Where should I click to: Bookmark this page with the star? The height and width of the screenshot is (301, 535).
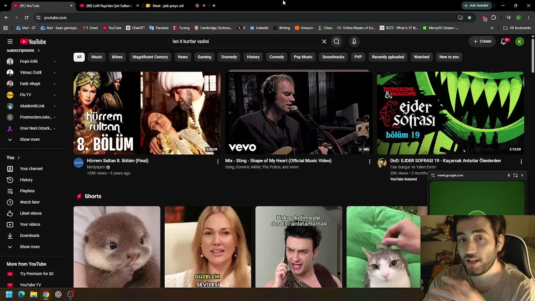(x=469, y=18)
